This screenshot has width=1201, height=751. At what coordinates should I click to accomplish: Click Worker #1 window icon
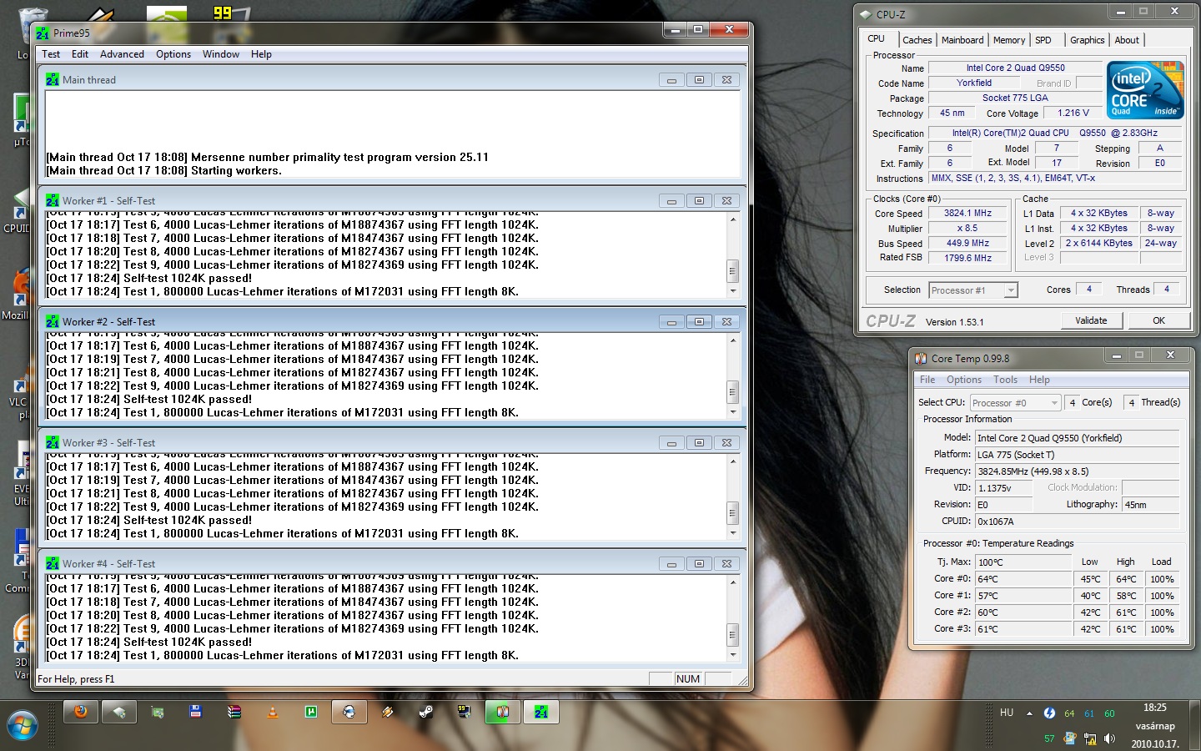(x=53, y=200)
